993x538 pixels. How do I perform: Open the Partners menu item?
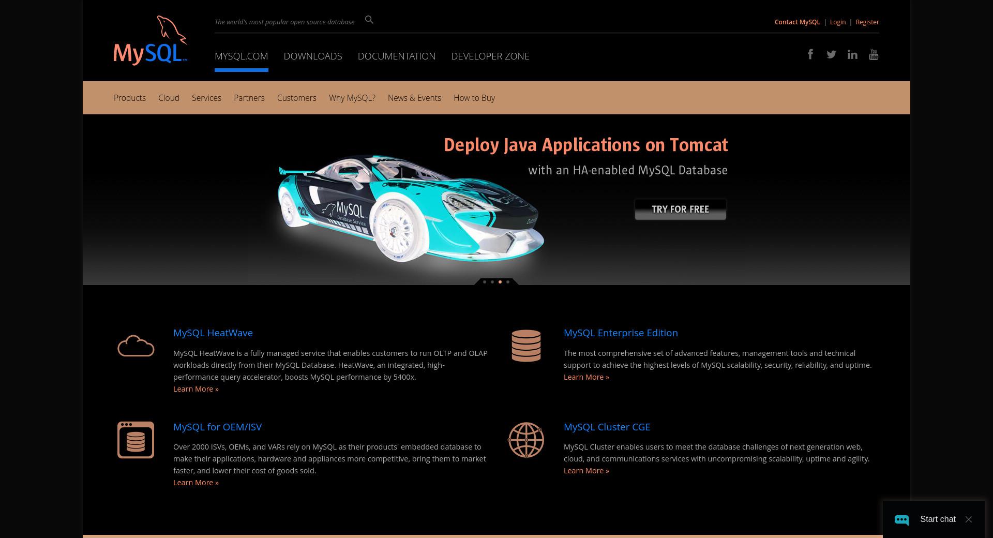click(249, 98)
